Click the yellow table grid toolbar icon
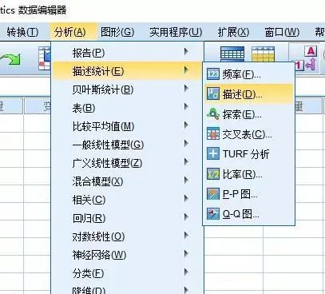 point(263,54)
